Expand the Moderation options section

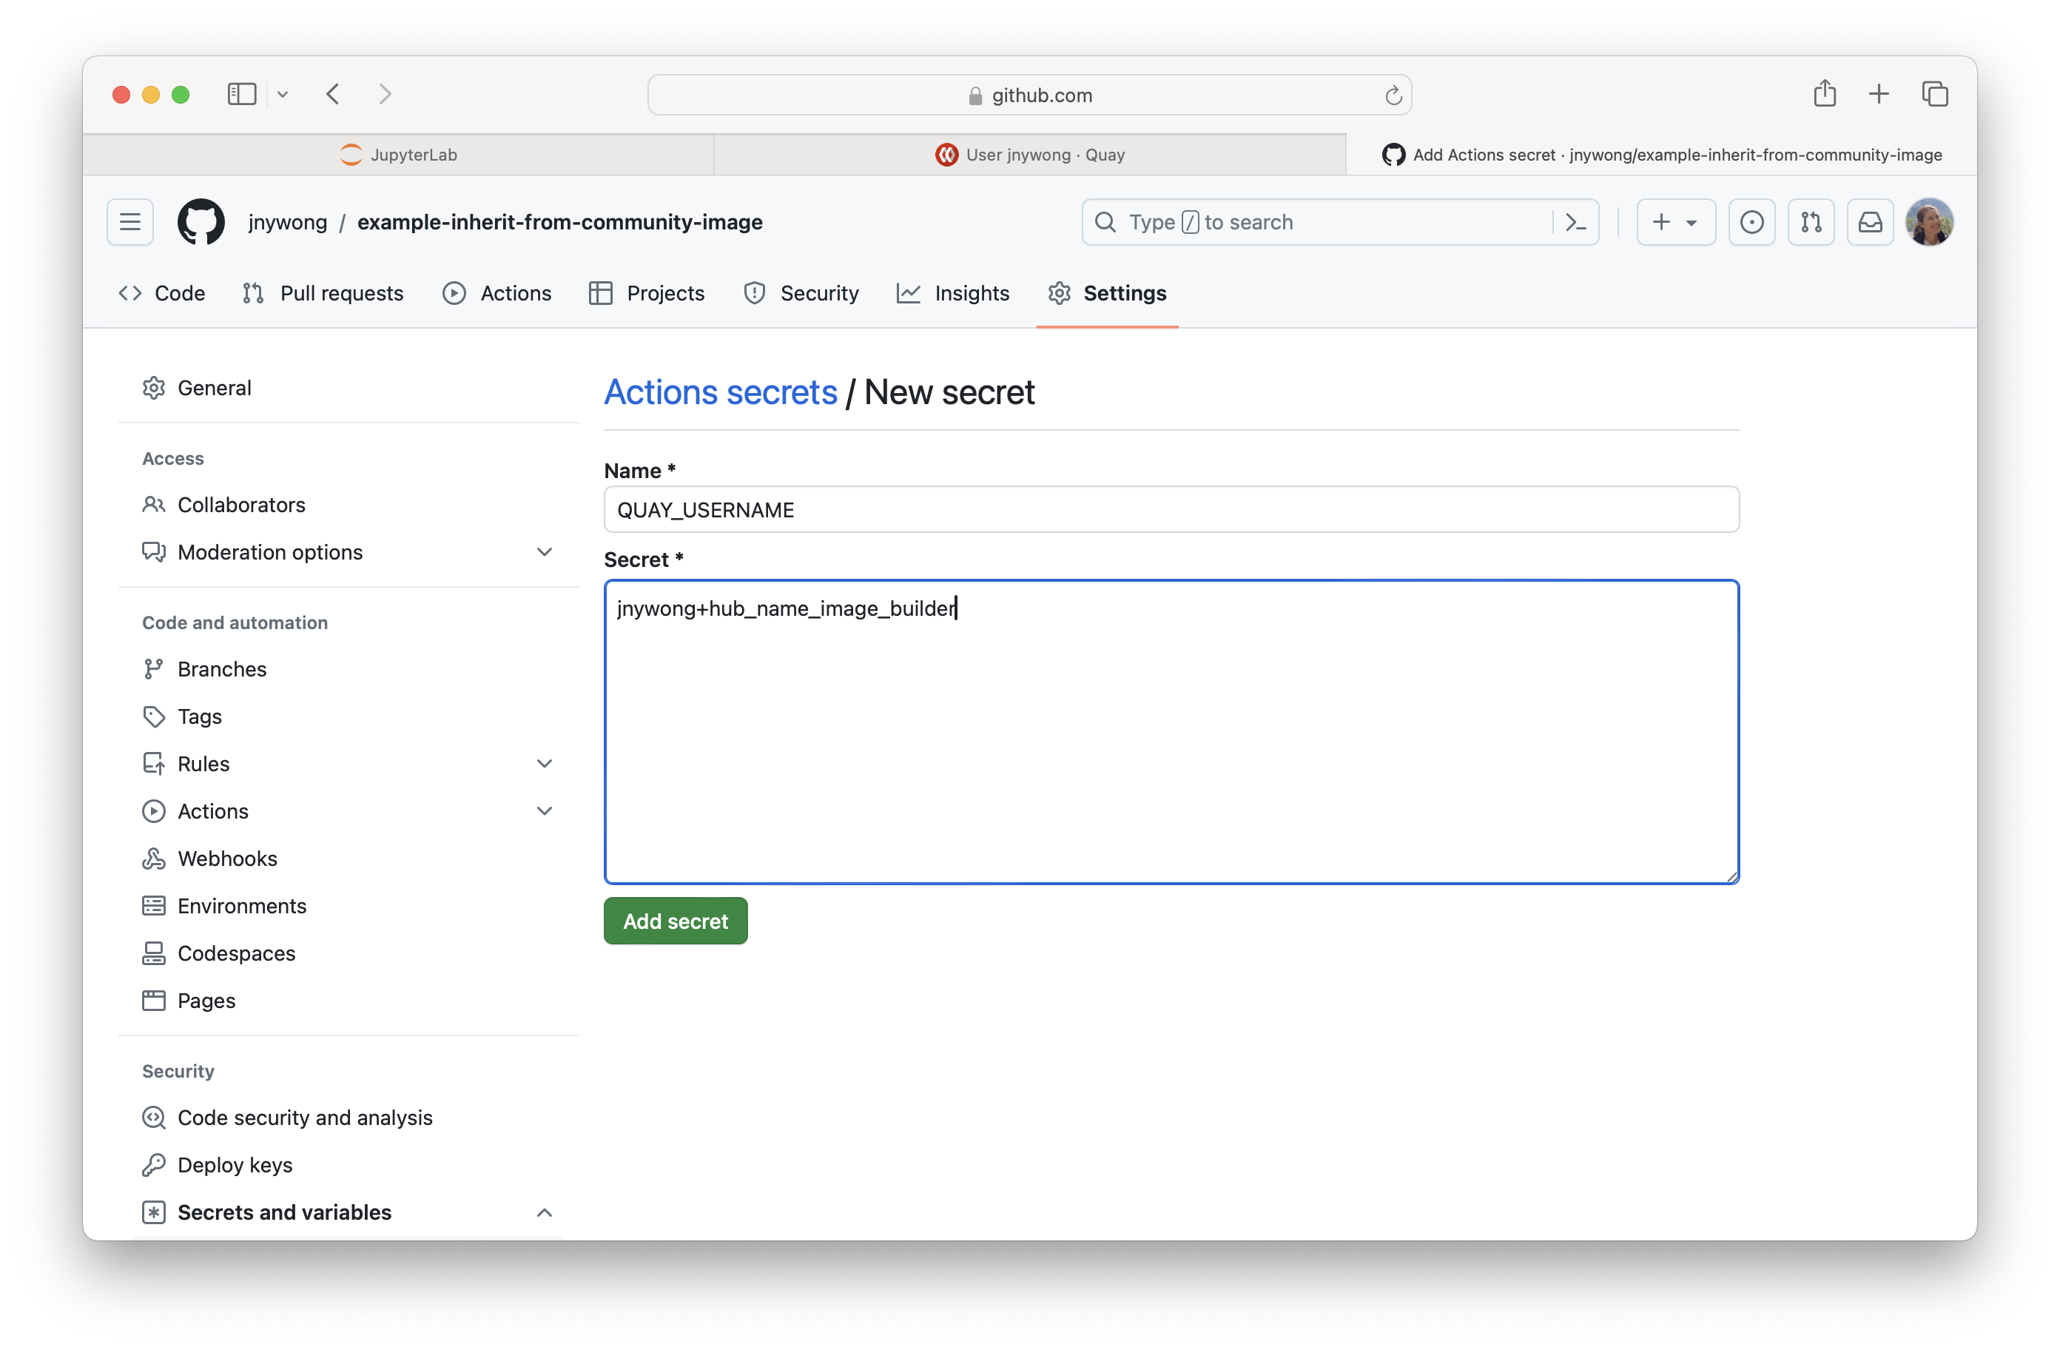tap(545, 551)
